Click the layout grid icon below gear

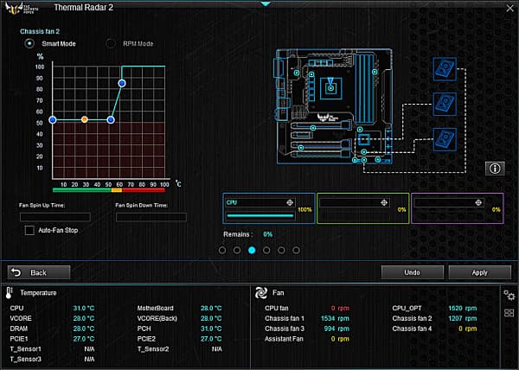pos(509,313)
